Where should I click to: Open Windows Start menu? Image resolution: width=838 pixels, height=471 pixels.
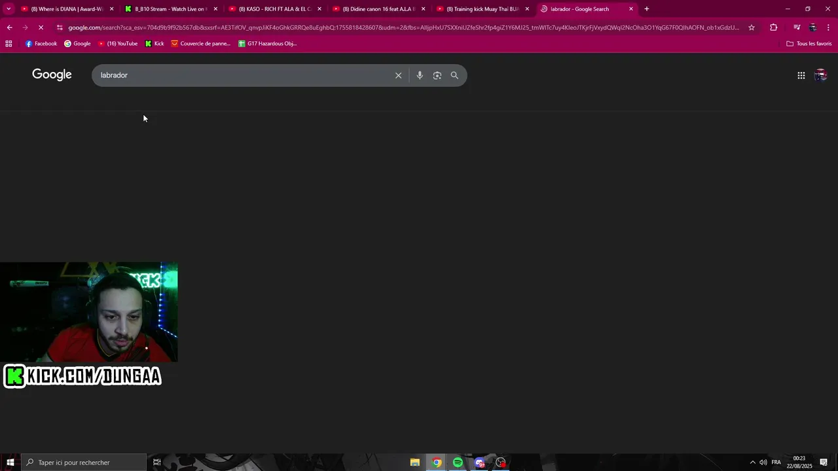10,462
